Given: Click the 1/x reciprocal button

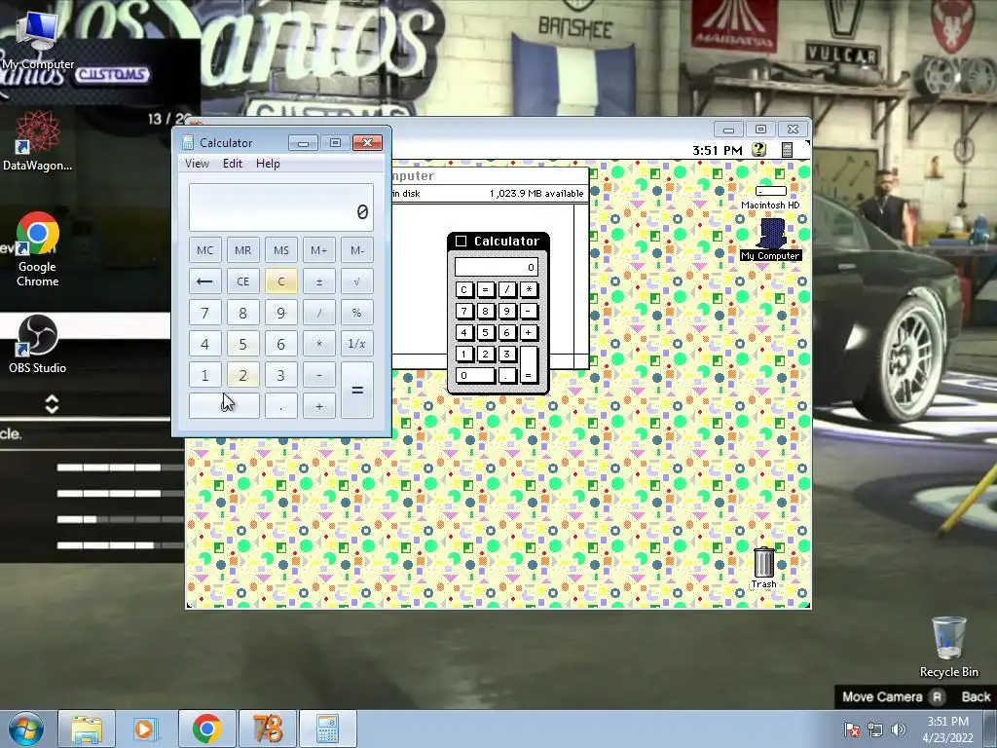Looking at the screenshot, I should coord(357,344).
